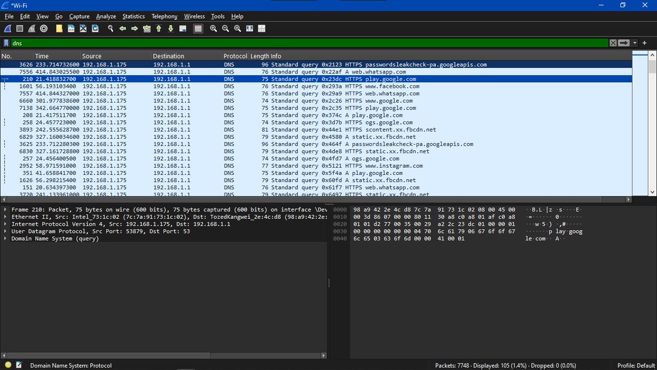Toggle packet list colorization icon
657x370 pixels.
(x=197, y=29)
